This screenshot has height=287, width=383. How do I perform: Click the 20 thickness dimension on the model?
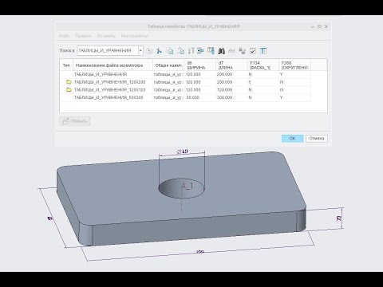338,218
